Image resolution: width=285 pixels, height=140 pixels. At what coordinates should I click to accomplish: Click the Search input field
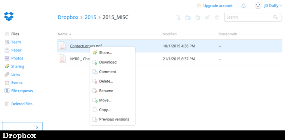tap(253, 17)
